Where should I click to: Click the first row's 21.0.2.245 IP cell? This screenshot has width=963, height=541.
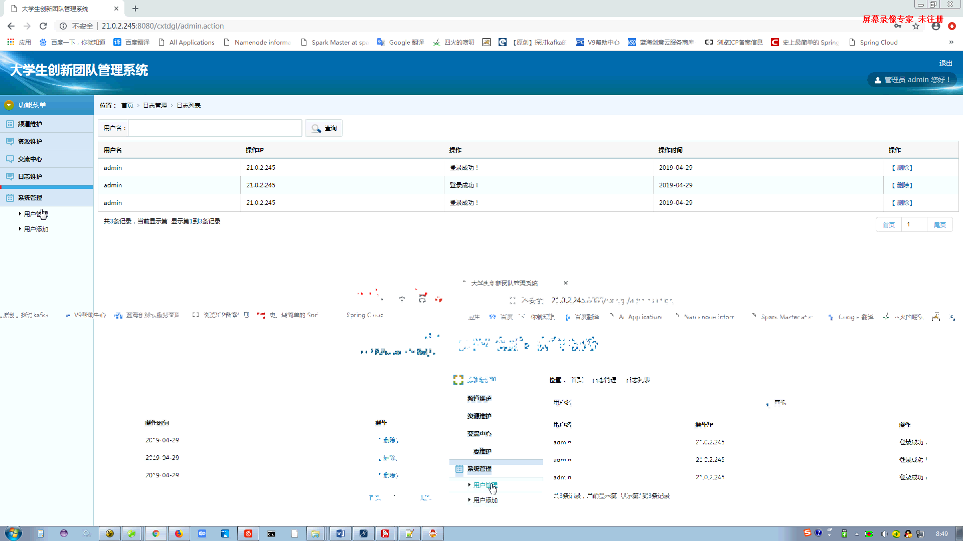pos(261,168)
